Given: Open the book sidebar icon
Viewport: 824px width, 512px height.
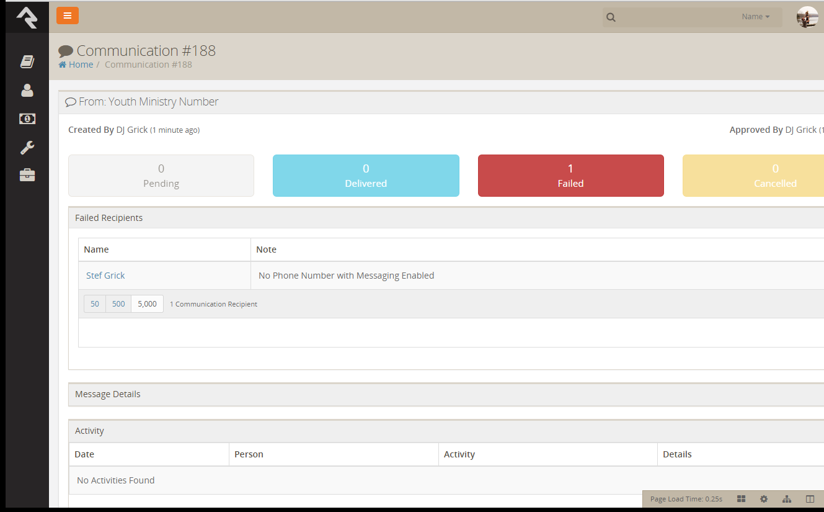Looking at the screenshot, I should 27,61.
